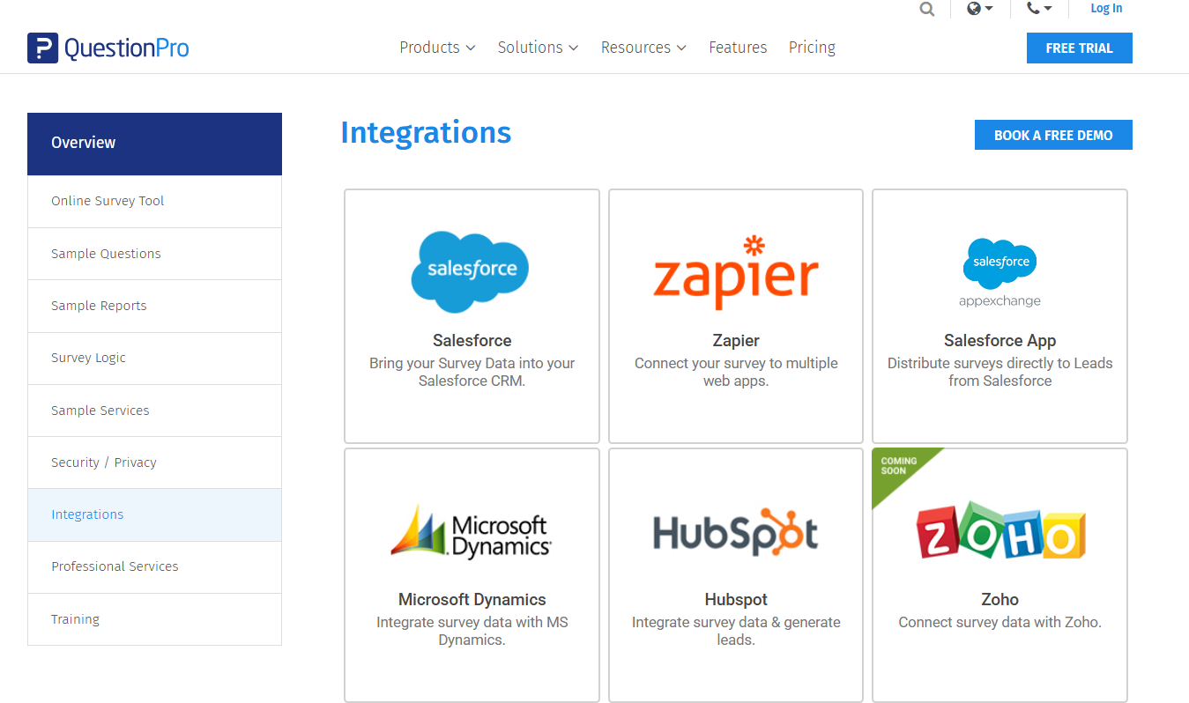Open Professional Services sidebar item
Viewport: 1189px width, 703px height.
(154, 566)
